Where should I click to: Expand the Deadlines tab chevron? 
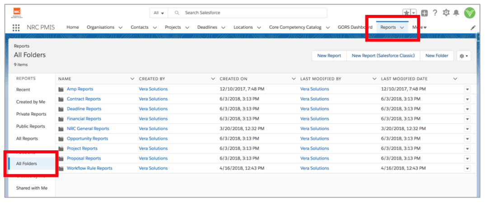tap(223, 28)
